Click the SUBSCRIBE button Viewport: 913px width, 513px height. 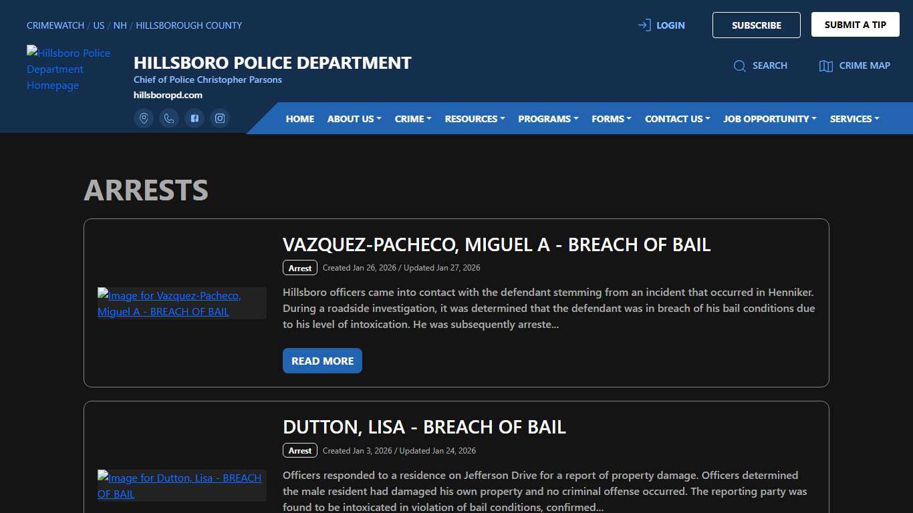click(x=756, y=25)
